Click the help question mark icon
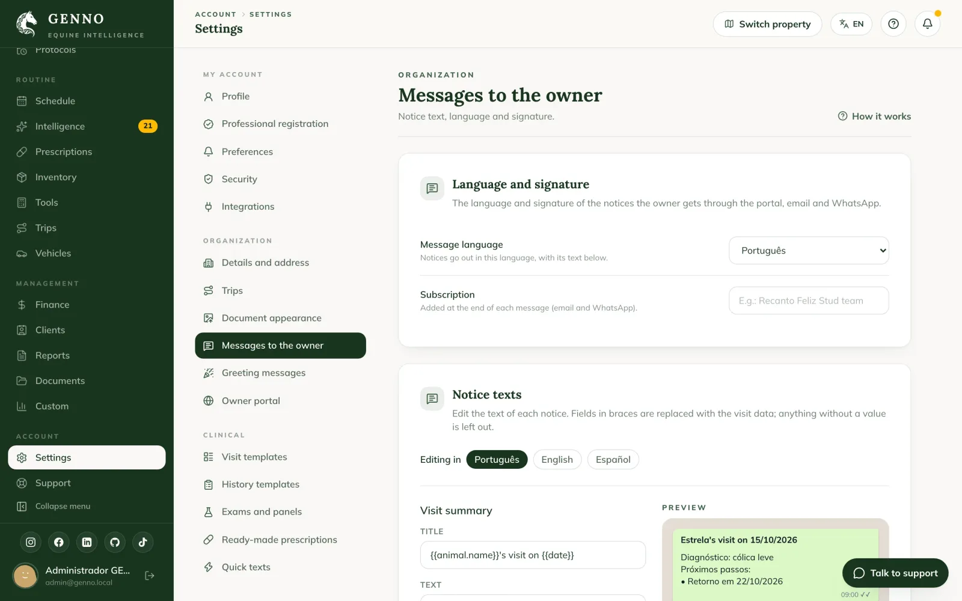Viewport: 962px width, 601px height. [893, 24]
